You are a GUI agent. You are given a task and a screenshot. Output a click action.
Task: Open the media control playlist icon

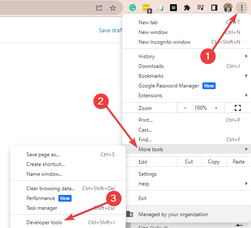click(200, 8)
